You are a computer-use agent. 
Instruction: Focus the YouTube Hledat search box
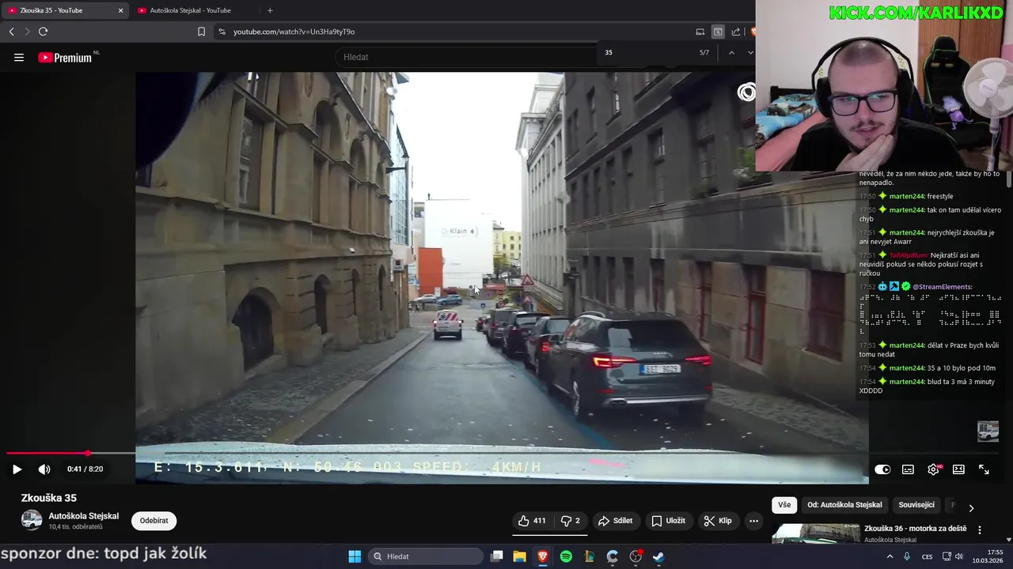[467, 57]
